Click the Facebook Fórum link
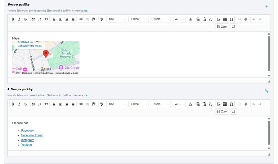 (32, 135)
